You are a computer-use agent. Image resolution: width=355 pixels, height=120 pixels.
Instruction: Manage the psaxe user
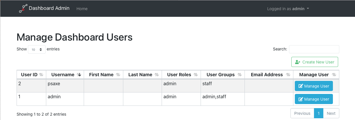(314, 86)
